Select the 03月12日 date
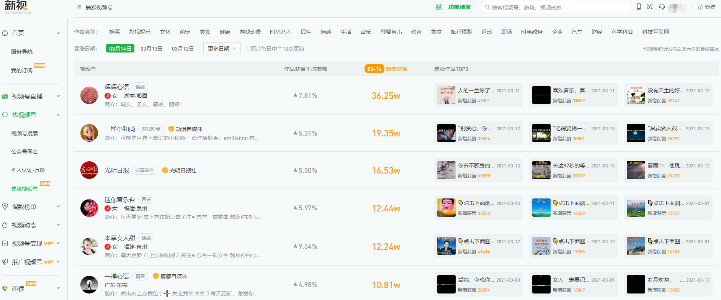 pyautogui.click(x=183, y=49)
